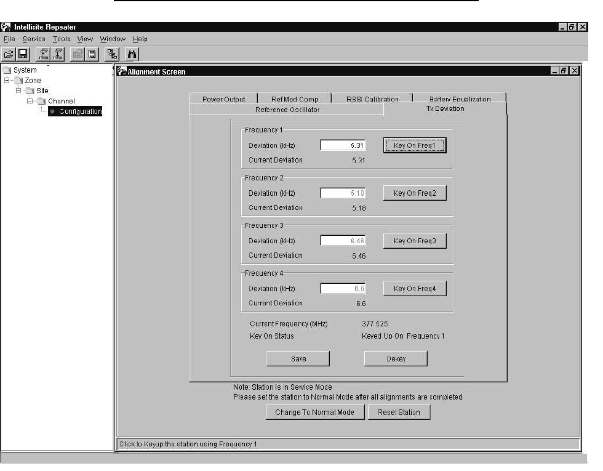Collapse the Site tree node
This screenshot has width=603, height=471.
point(18,91)
